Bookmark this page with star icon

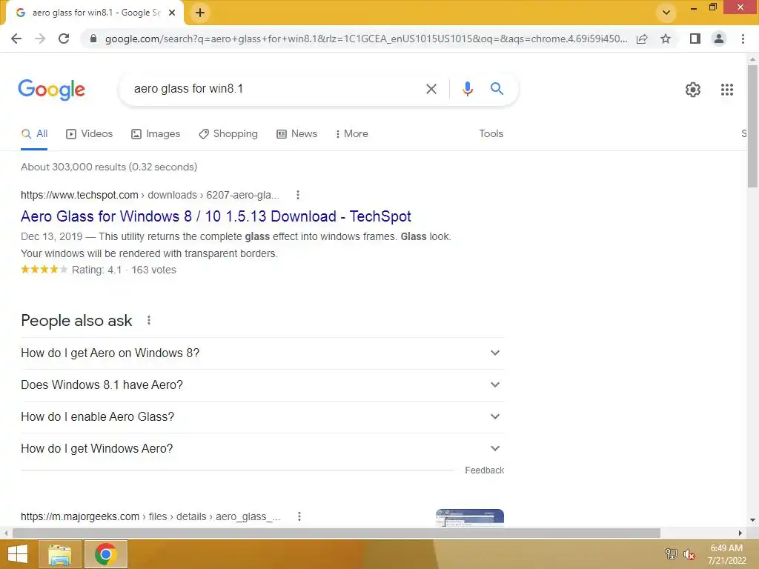[666, 39]
